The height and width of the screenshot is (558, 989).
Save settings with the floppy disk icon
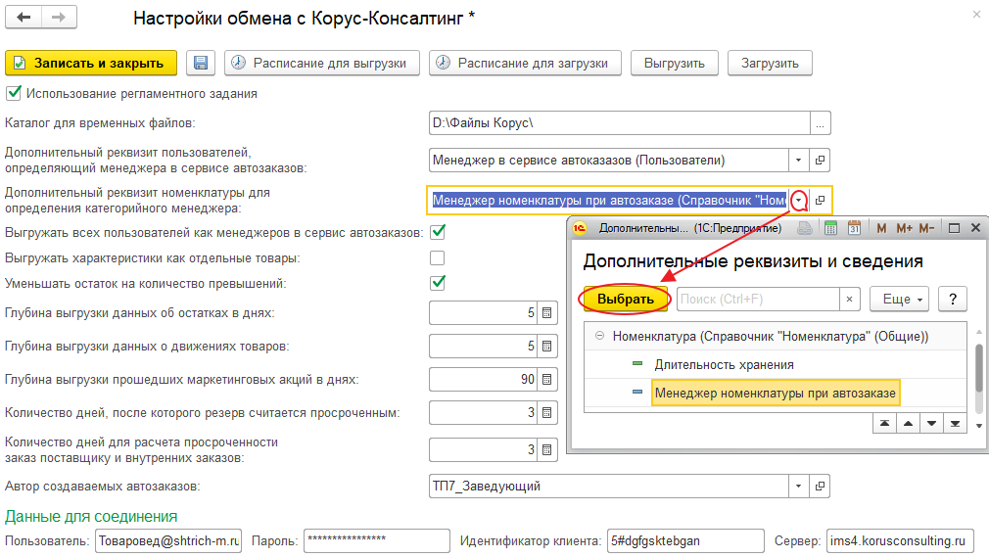201,63
